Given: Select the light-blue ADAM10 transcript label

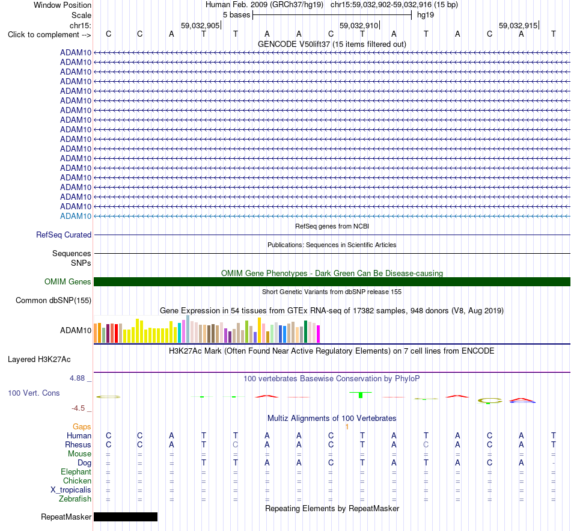Looking at the screenshot, I should pyautogui.click(x=76, y=216).
